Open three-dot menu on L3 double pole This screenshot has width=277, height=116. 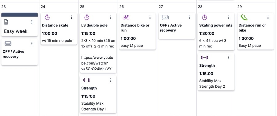pos(111,17)
